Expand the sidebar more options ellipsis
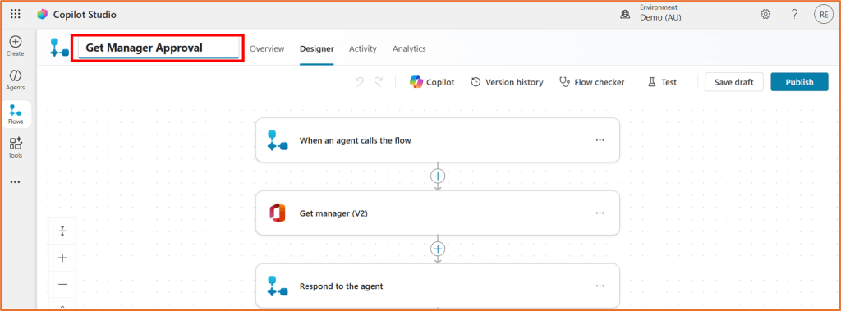Viewport: 841px width, 311px height. pos(15,182)
